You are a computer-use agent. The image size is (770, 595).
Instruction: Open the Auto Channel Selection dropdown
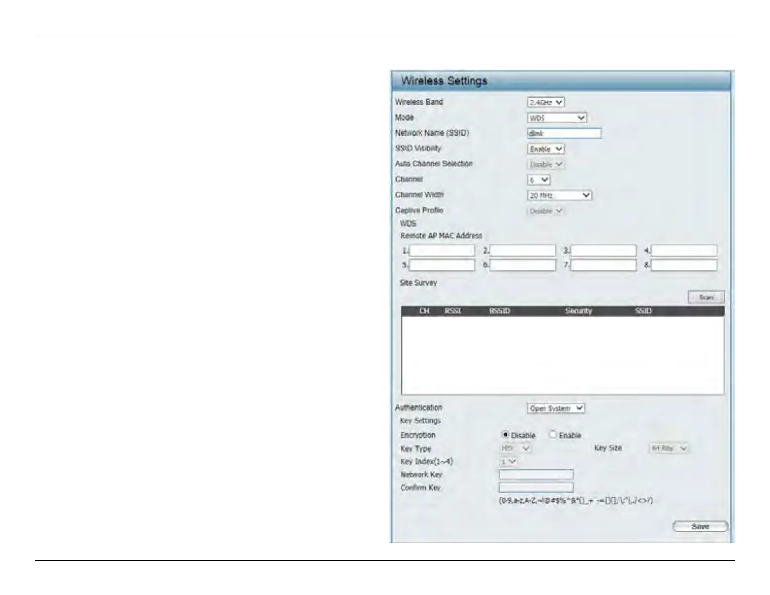[x=546, y=164]
